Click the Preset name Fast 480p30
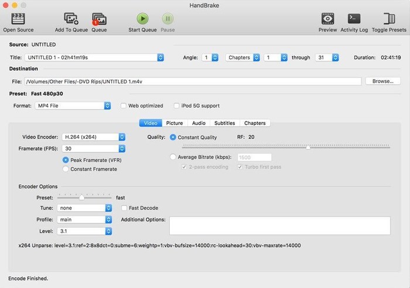 click(x=47, y=94)
